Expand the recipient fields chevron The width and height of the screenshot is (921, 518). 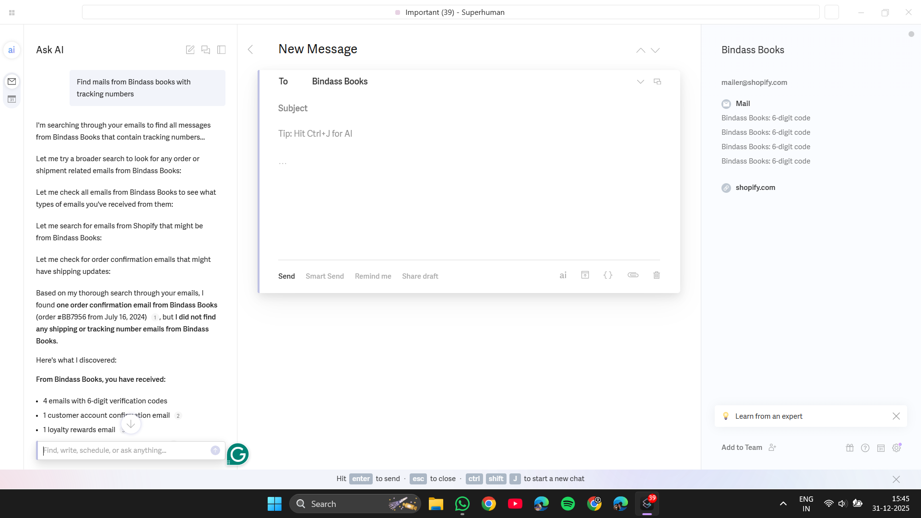point(640,82)
